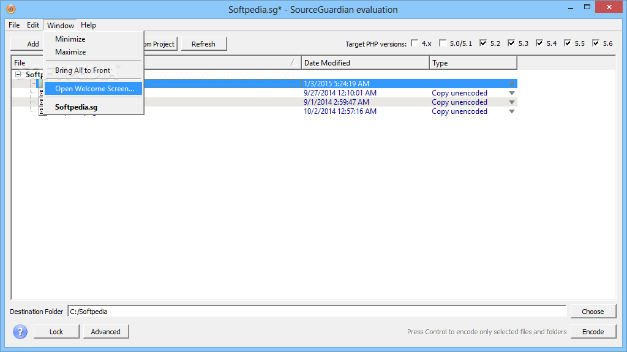Viewport: 627px width, 352px height.
Task: Click the Destination Folder path field
Action: (x=317, y=312)
